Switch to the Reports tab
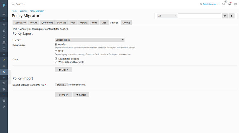The height and width of the screenshot is (133, 239). pyautogui.click(x=84, y=23)
